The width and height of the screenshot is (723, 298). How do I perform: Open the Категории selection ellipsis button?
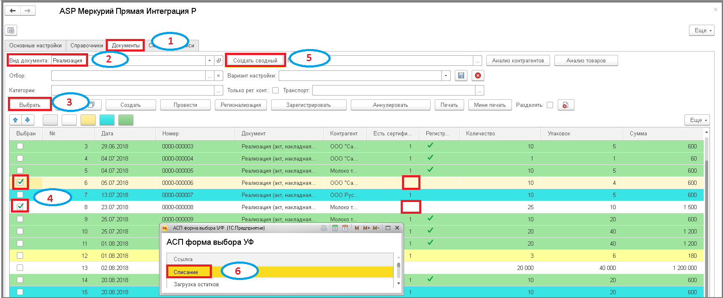[219, 90]
